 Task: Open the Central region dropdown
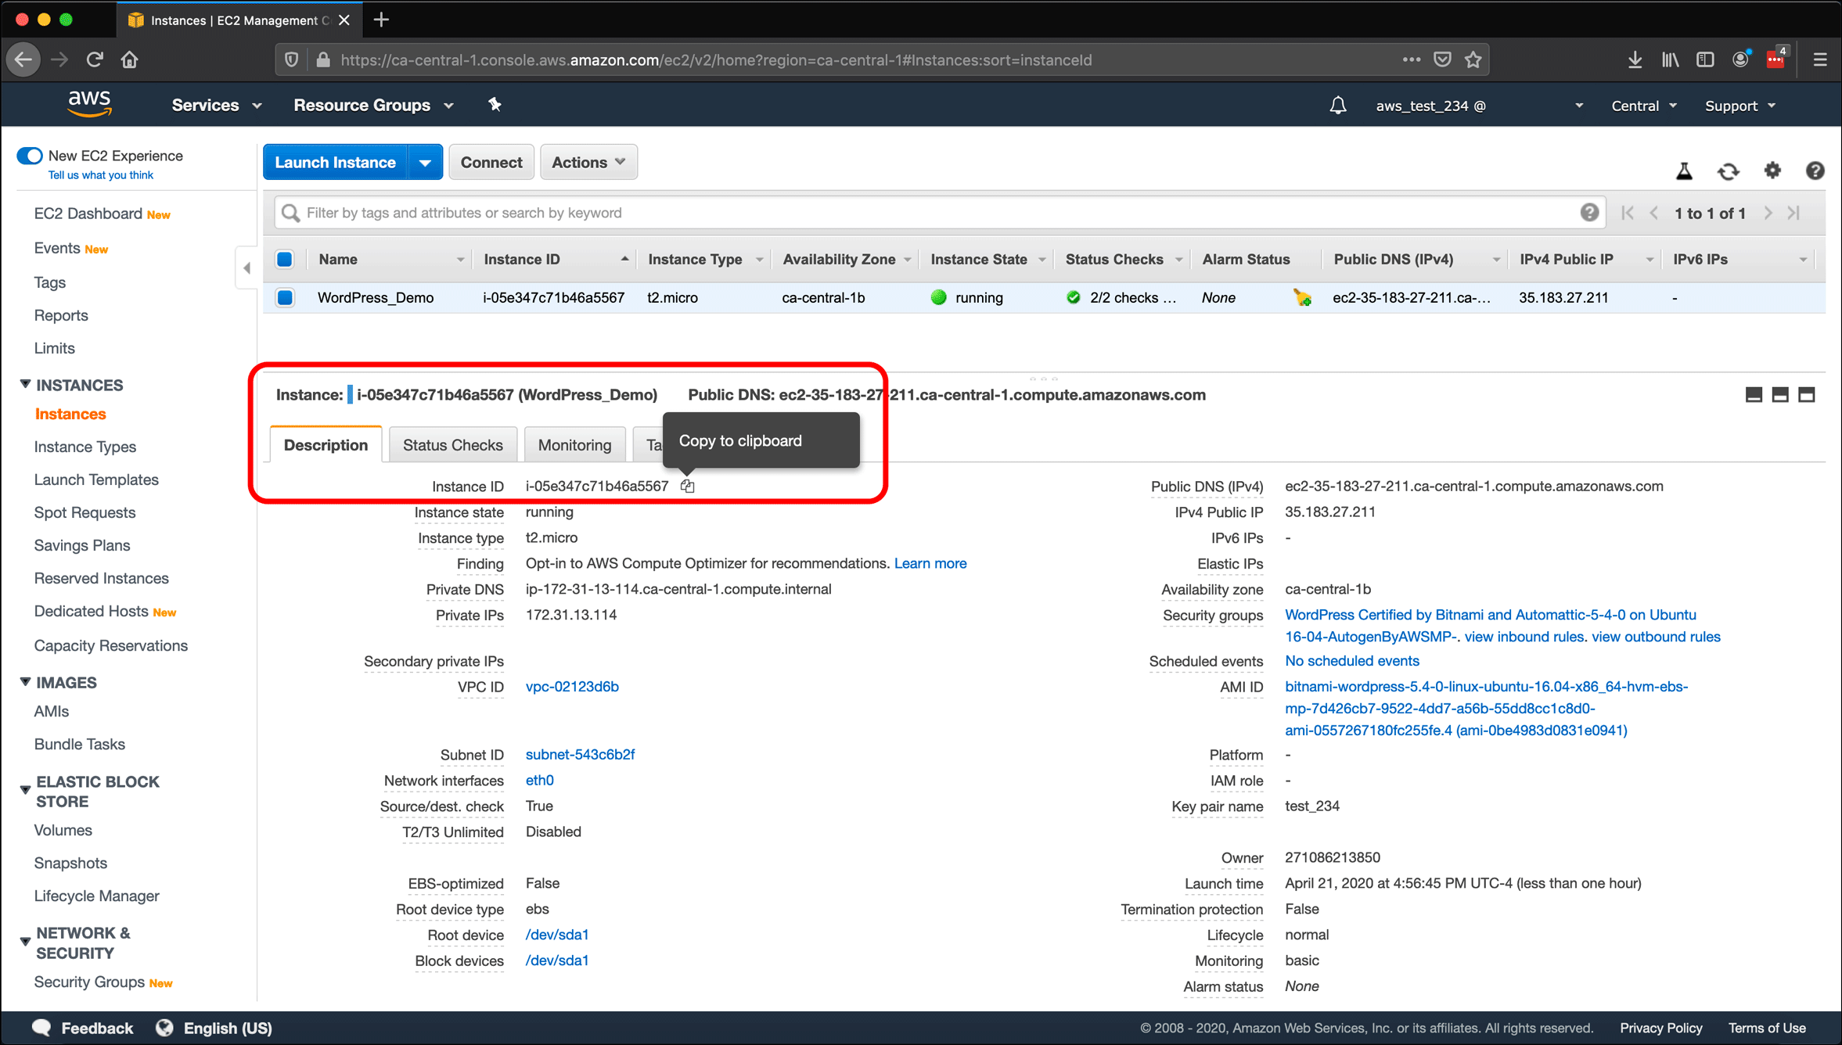[x=1644, y=106]
